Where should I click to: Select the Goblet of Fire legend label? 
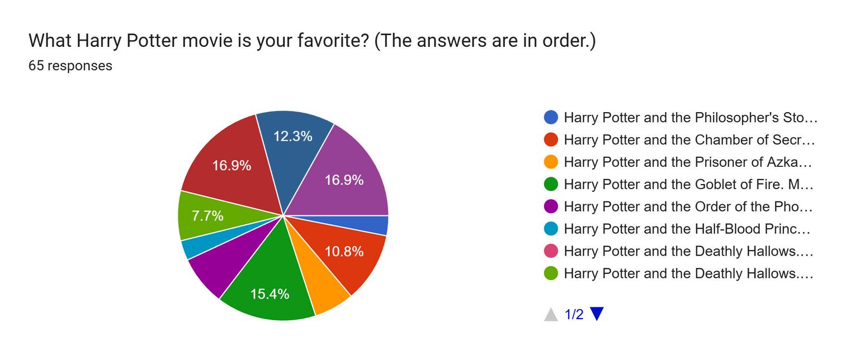tap(688, 184)
